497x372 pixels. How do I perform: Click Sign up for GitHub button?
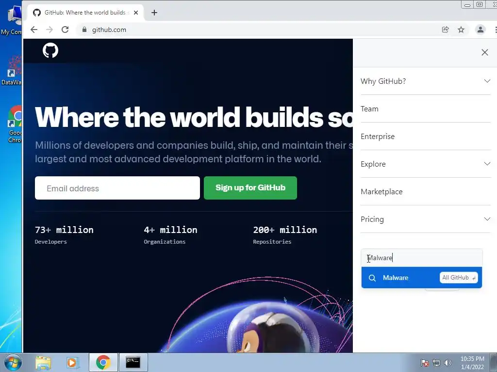pos(250,188)
